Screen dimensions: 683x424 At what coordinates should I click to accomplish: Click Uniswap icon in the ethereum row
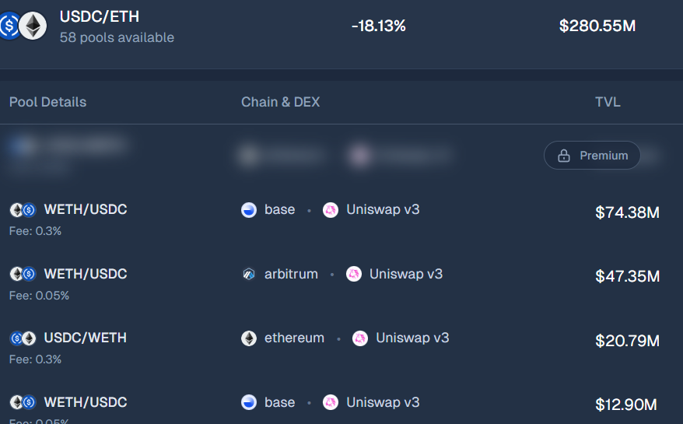point(360,338)
